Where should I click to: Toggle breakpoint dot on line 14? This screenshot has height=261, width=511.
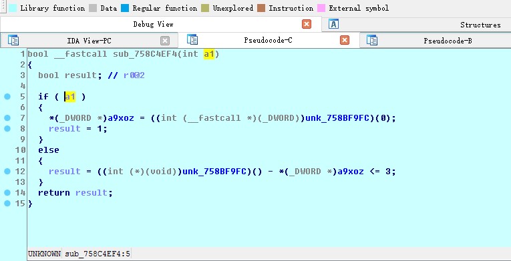tap(7, 193)
